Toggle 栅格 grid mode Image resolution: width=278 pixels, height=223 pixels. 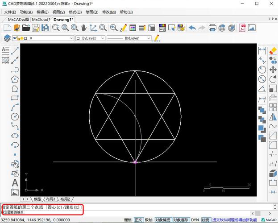(128, 220)
